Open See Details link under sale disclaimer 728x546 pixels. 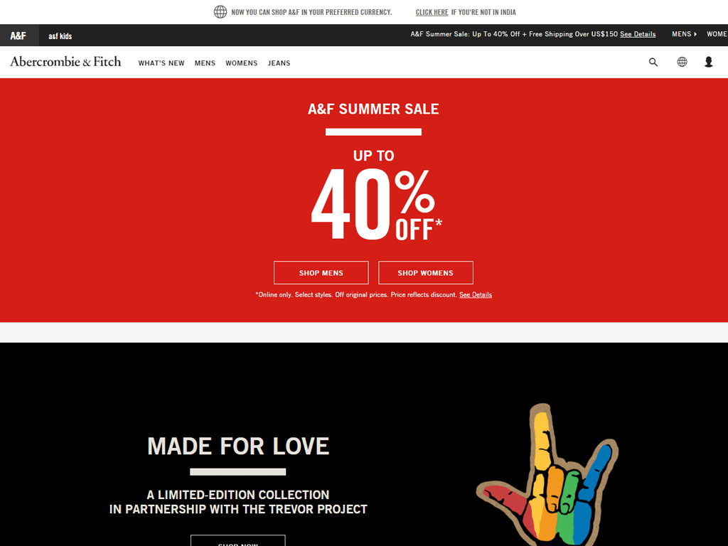(x=476, y=295)
